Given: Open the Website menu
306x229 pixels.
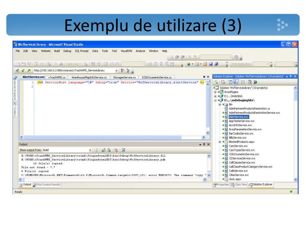Looking at the screenshot, I should coord(46,51).
